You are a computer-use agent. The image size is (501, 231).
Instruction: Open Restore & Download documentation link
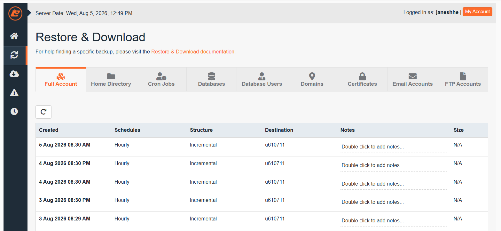(x=193, y=52)
